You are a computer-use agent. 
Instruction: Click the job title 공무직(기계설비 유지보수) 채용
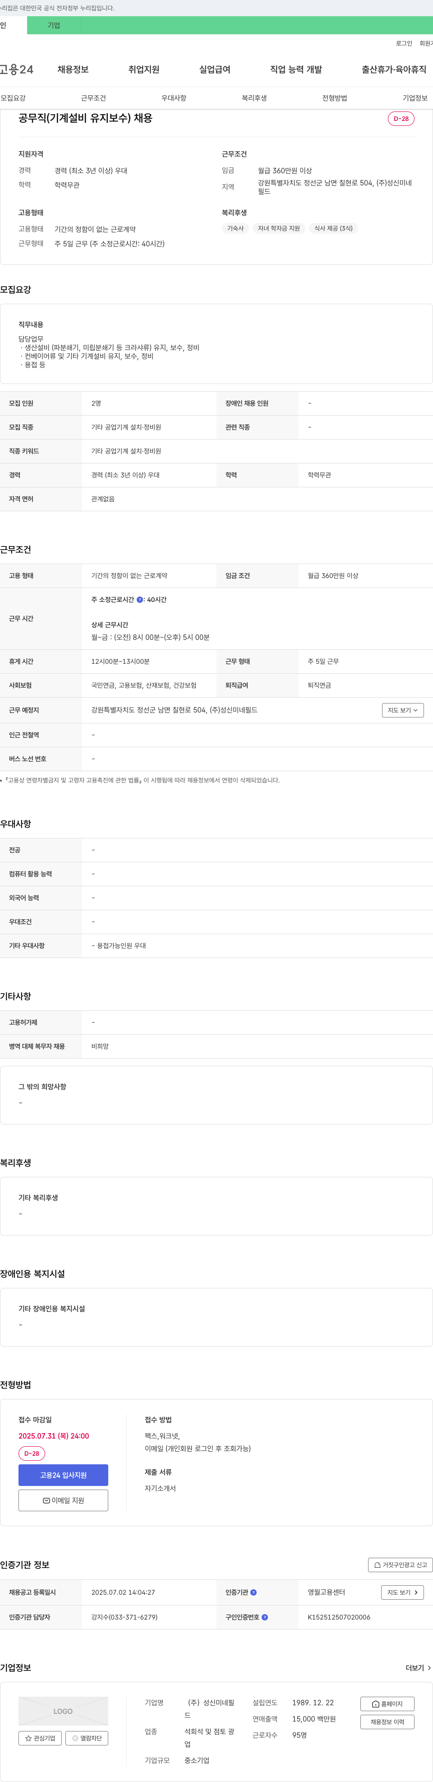click(x=85, y=118)
